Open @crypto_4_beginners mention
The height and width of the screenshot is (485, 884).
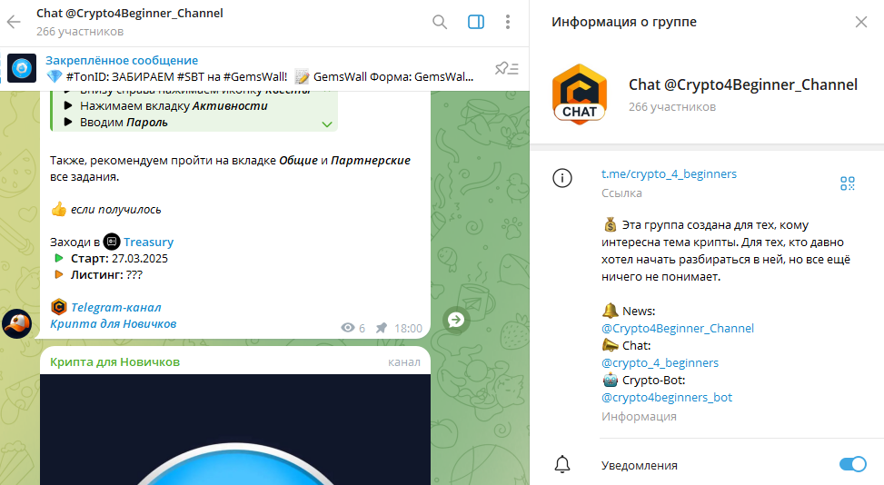pyautogui.click(x=661, y=362)
